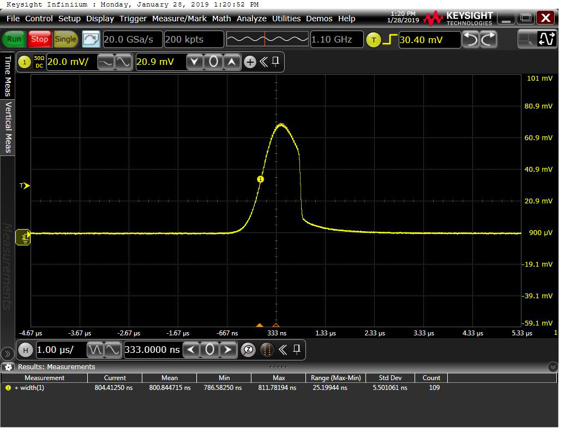Viewport: 564px width, 433px height.
Task: Toggle channel 1 yellow button
Action: [24, 62]
